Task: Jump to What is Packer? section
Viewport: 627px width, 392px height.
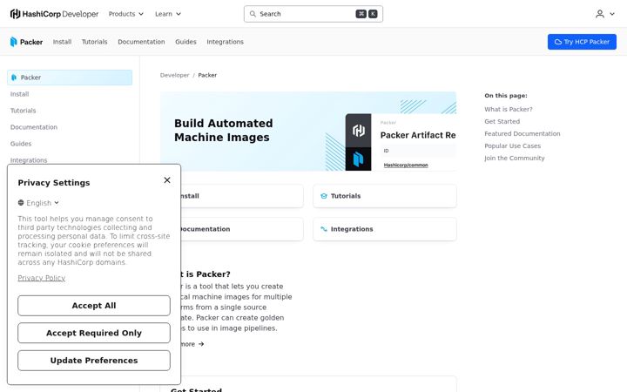Action: (509, 109)
